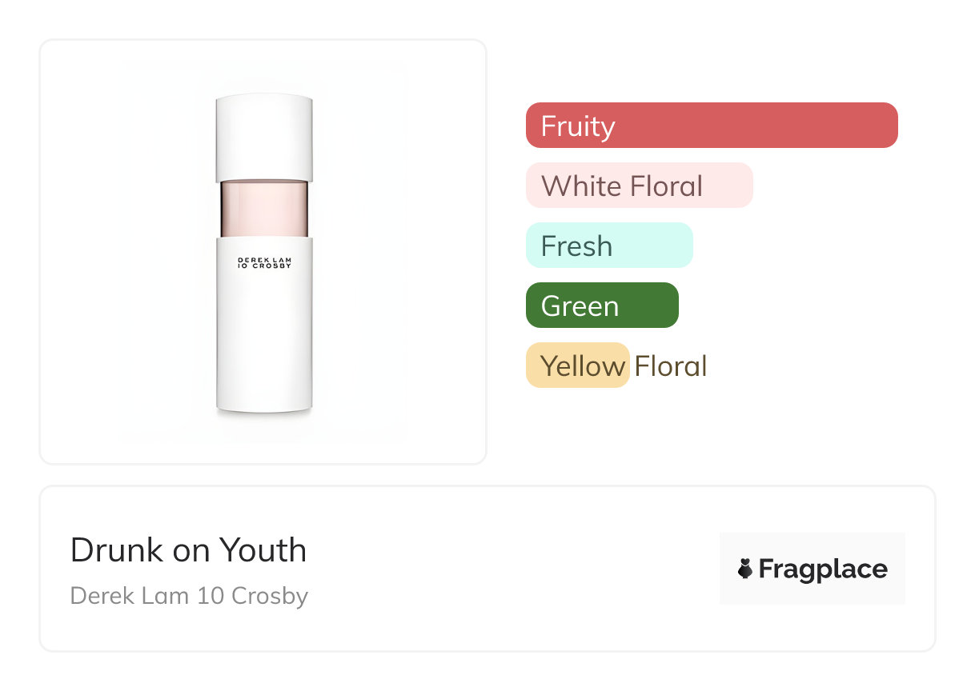Click the Fresh label text
The width and height of the screenshot is (975, 691).
[576, 246]
